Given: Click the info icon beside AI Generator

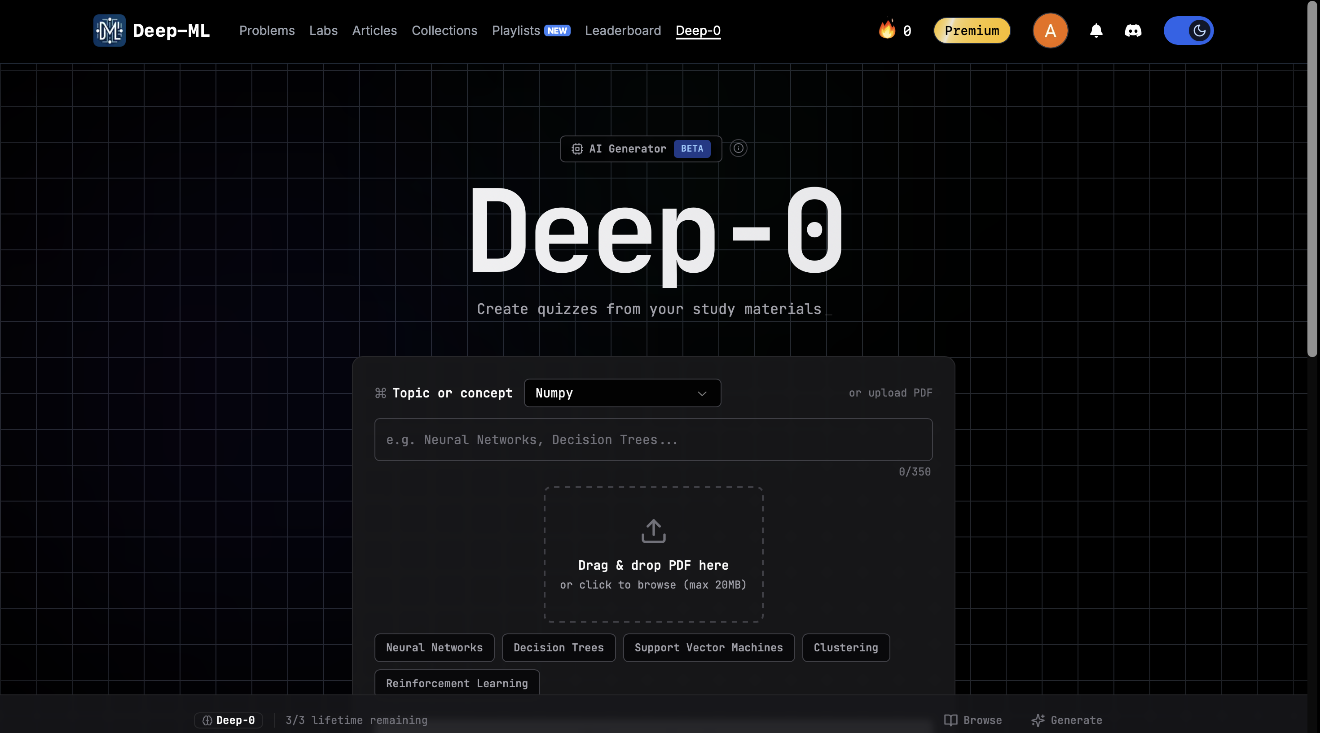Looking at the screenshot, I should pyautogui.click(x=738, y=148).
